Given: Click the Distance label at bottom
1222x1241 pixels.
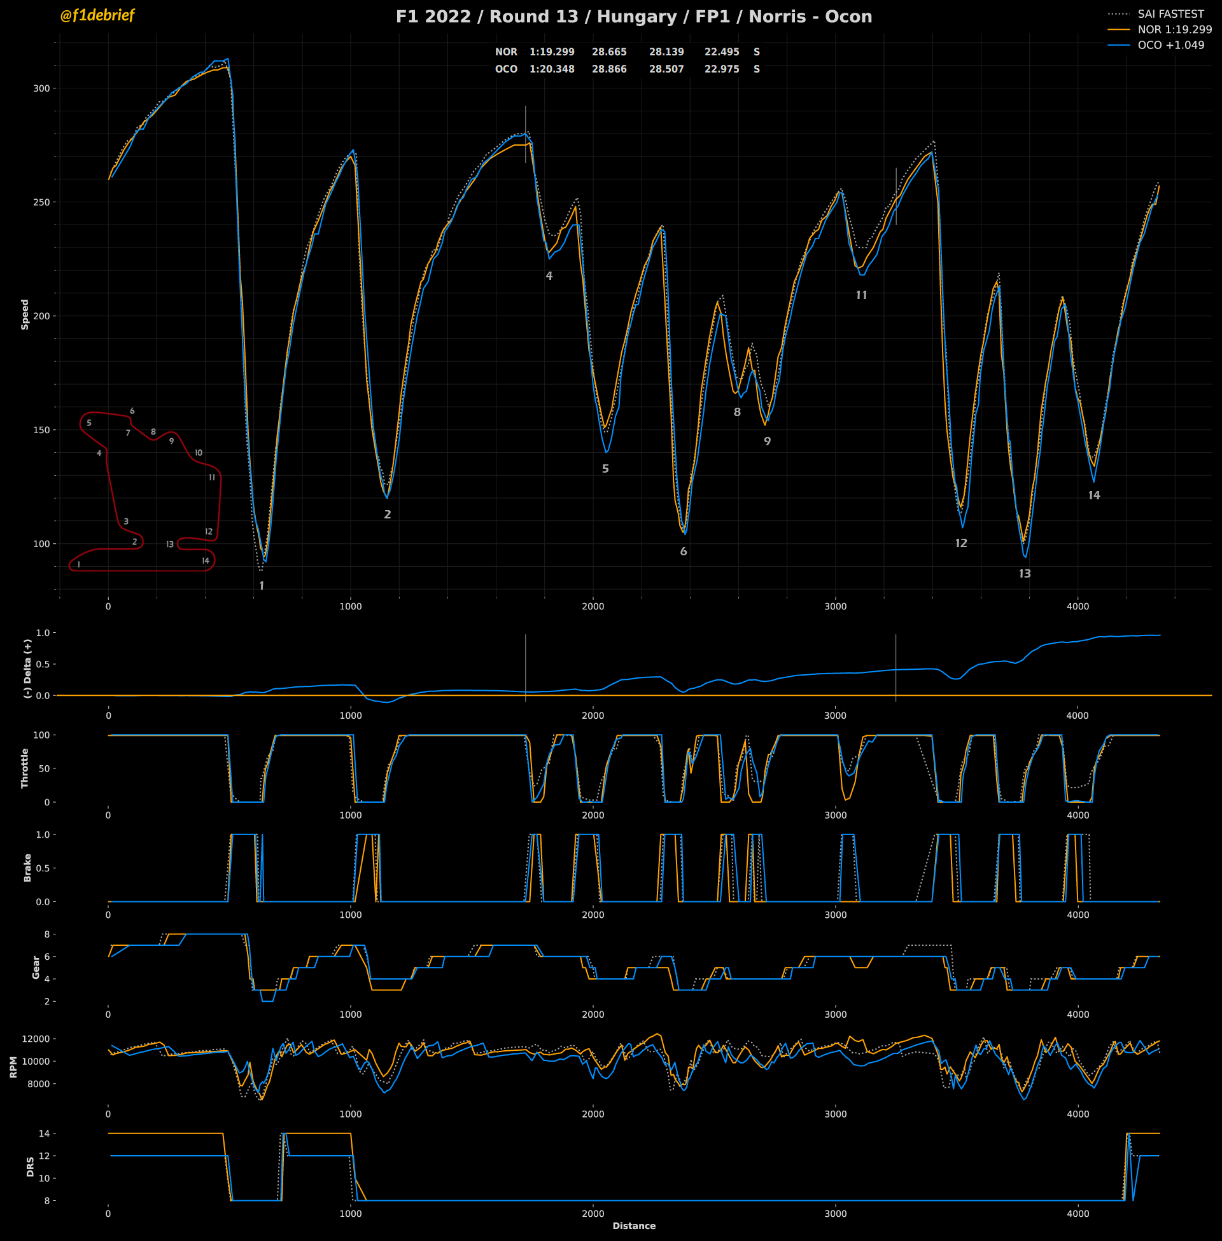Looking at the screenshot, I should [x=633, y=1226].
